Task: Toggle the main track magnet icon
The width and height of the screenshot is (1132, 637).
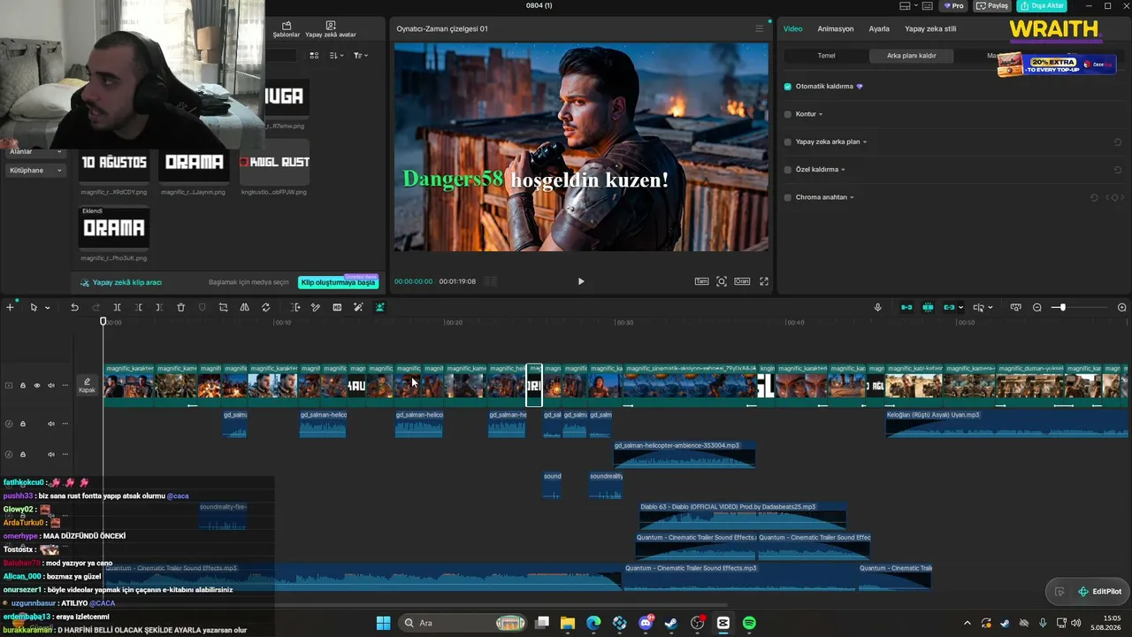Action: click(x=906, y=307)
